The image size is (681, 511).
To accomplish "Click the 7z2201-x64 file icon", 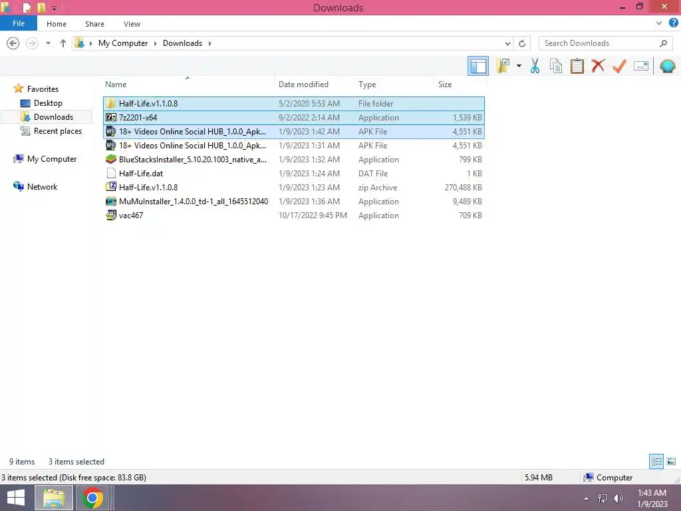I will coord(111,117).
